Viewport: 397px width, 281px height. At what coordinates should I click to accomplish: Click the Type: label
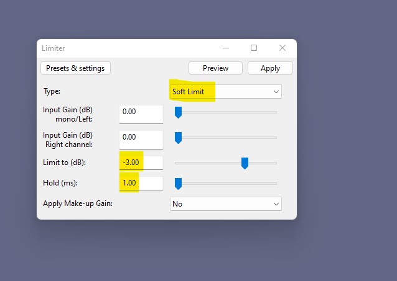[52, 91]
